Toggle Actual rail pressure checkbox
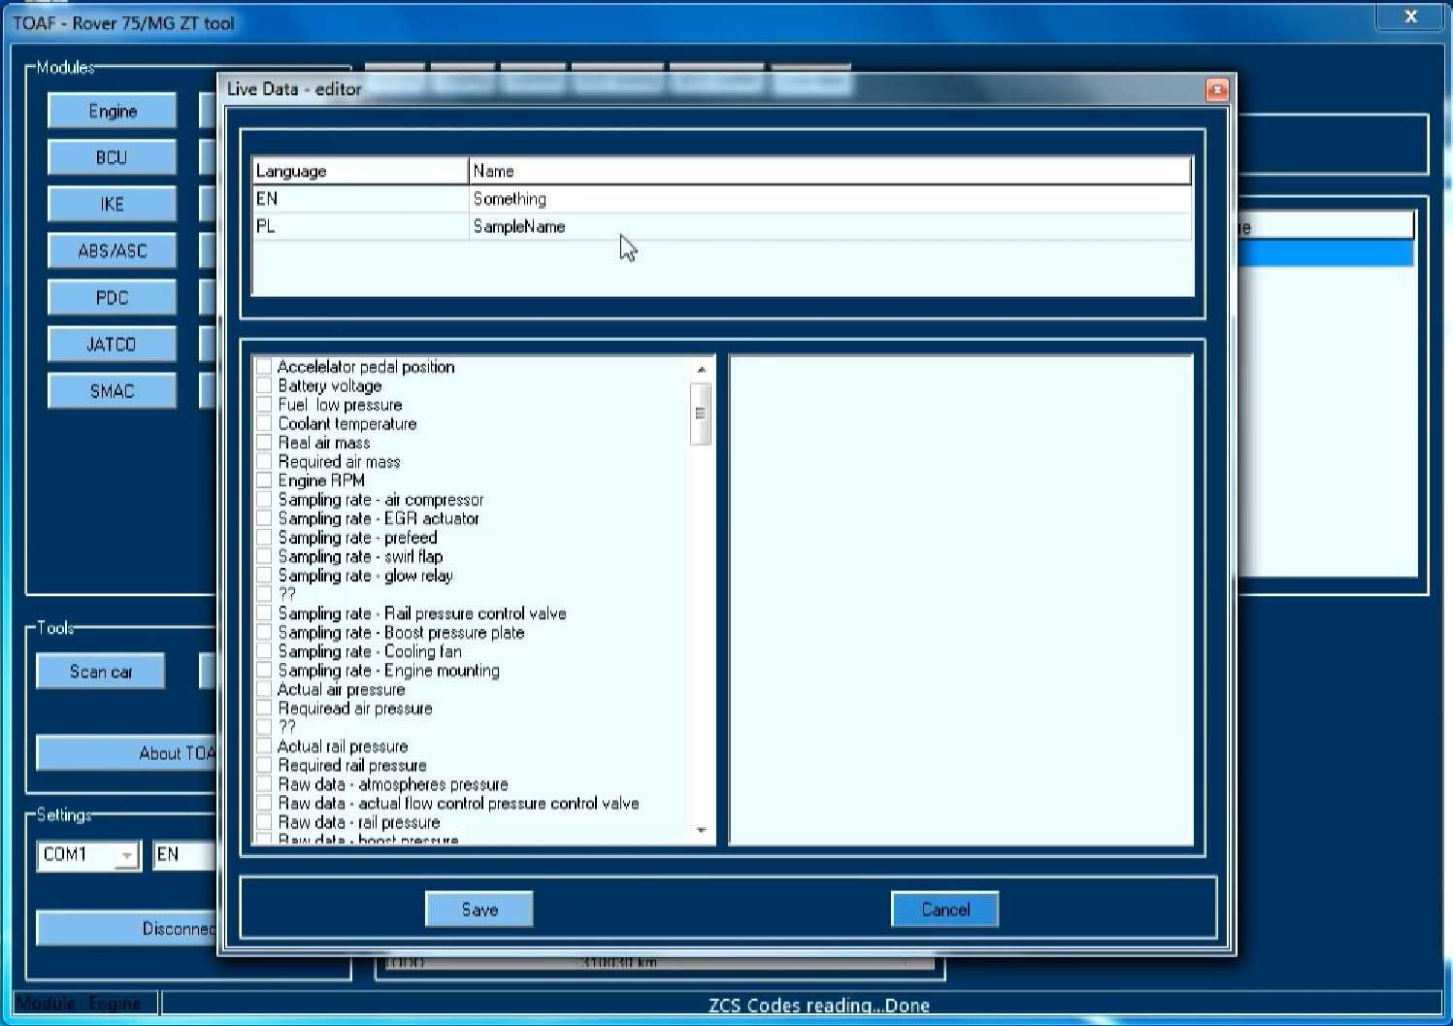The height and width of the screenshot is (1026, 1453). pyautogui.click(x=264, y=746)
